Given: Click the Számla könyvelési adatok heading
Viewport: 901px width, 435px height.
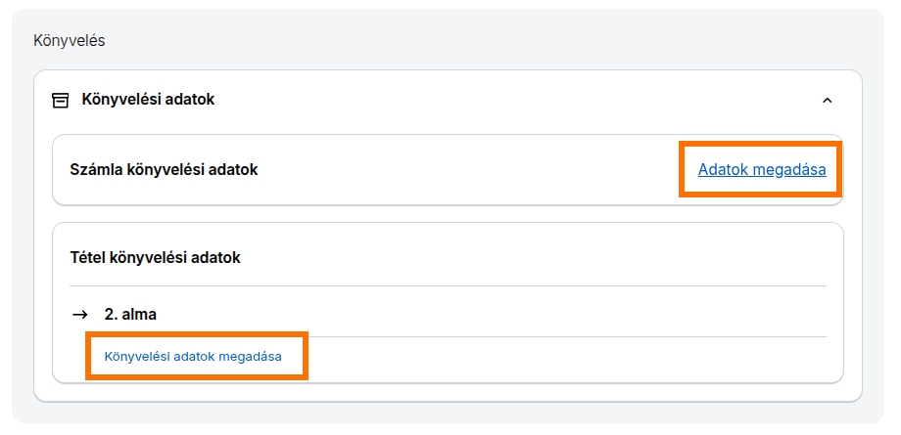Looking at the screenshot, I should (x=164, y=170).
